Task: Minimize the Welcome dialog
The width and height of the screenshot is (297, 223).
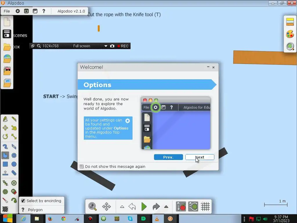Action: click(x=208, y=67)
